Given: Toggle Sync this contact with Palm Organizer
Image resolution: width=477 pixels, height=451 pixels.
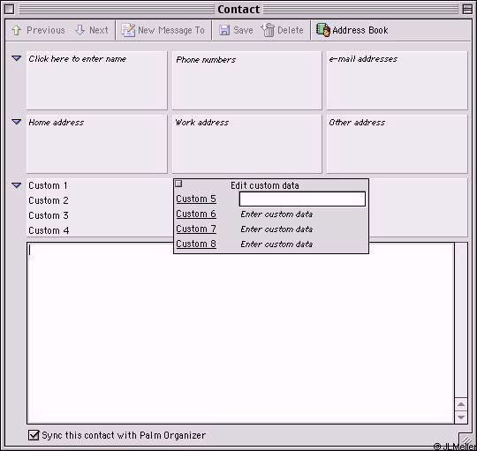Looking at the screenshot, I should tap(34, 435).
